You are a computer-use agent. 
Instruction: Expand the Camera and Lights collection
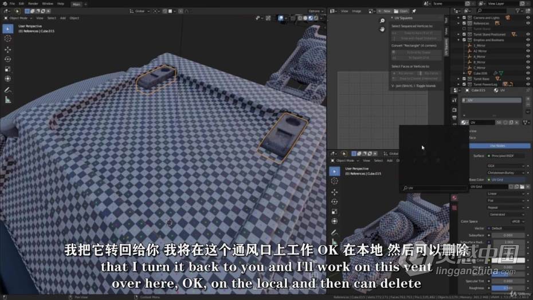click(458, 18)
